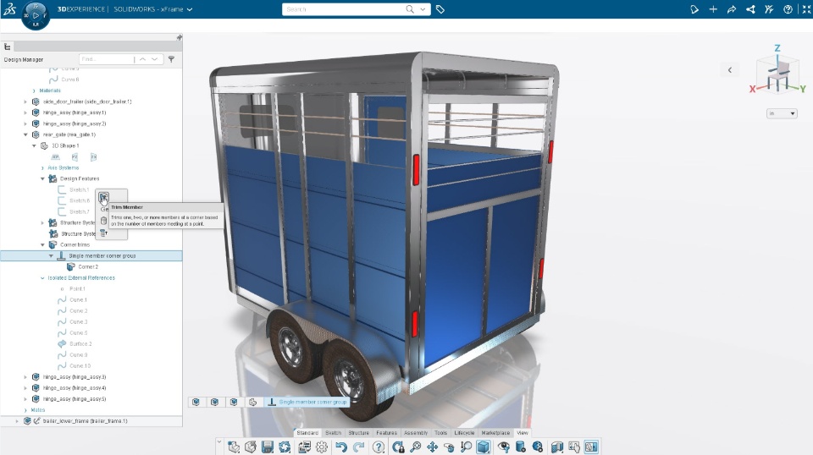Click the first cube icon in selection bar

[x=196, y=403]
